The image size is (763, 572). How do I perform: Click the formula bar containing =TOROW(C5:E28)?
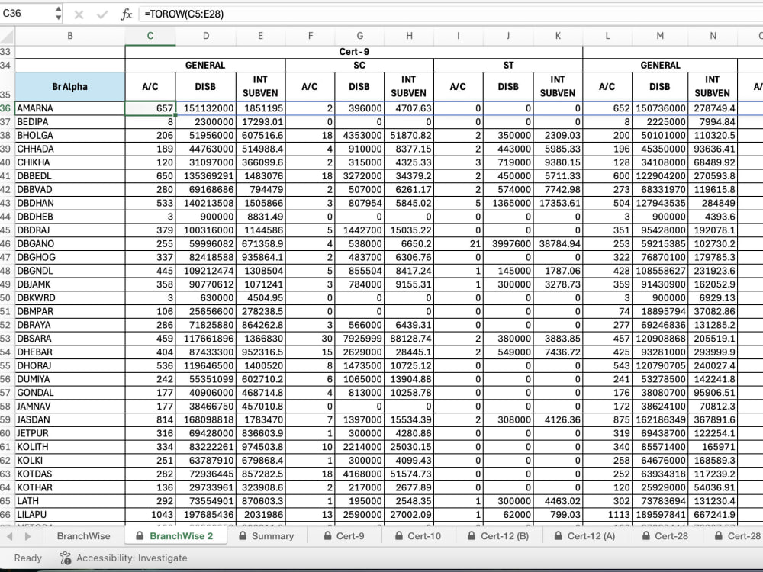pos(451,14)
